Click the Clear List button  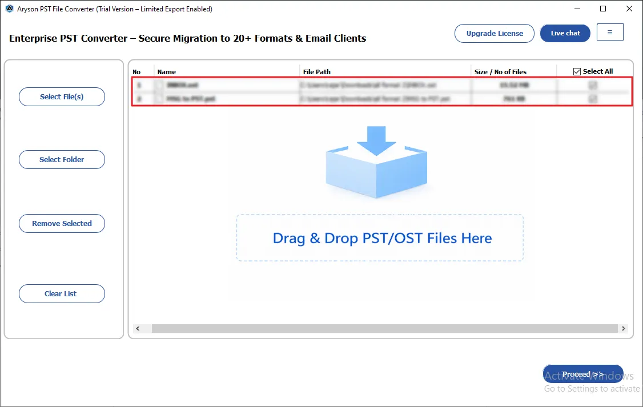coord(62,294)
